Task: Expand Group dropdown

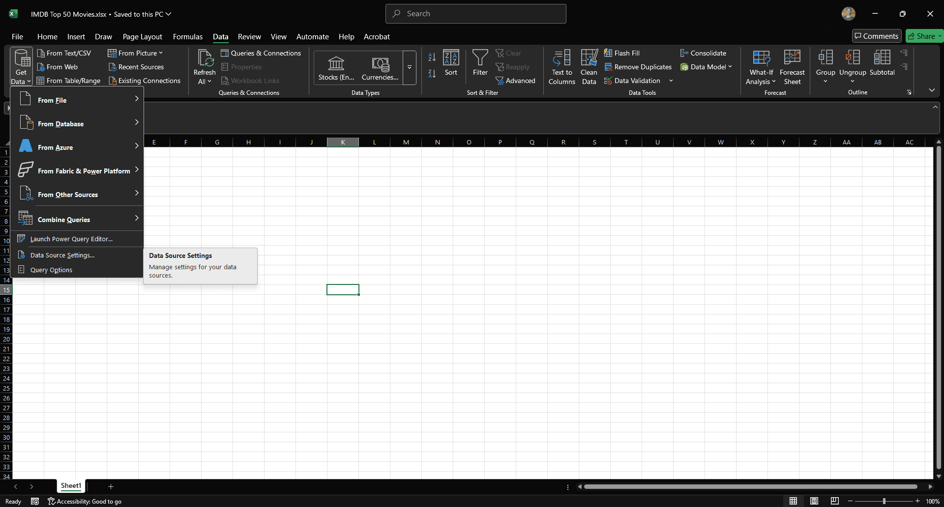Action: pos(826,81)
